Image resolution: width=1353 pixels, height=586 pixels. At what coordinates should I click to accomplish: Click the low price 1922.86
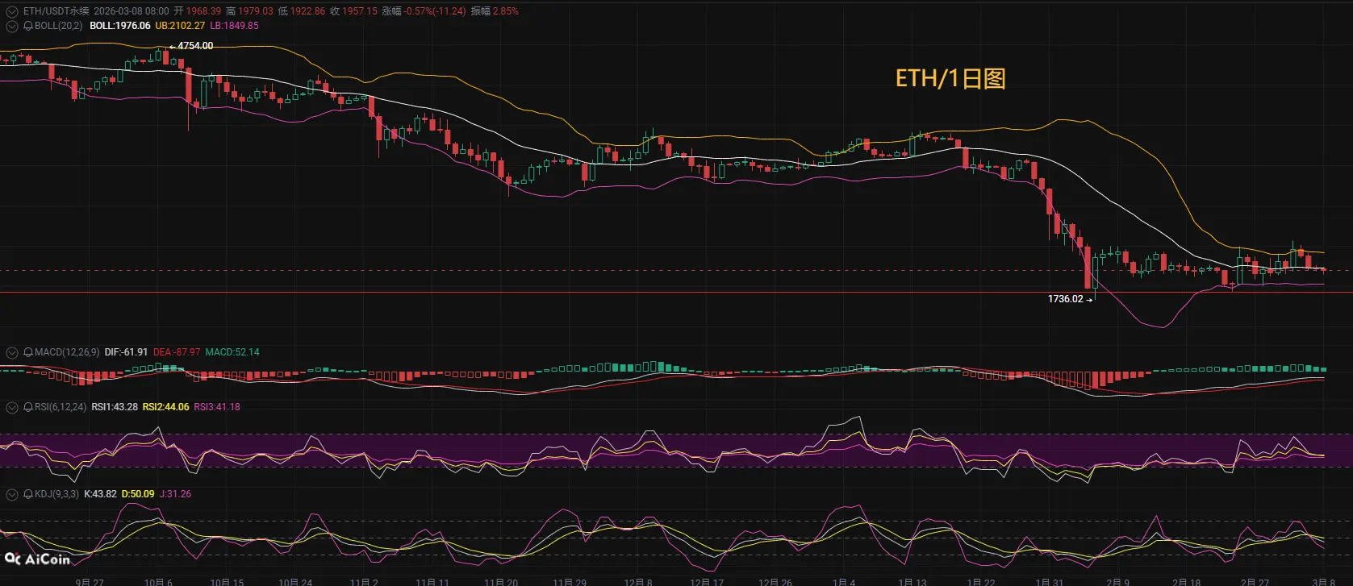pyautogui.click(x=307, y=11)
